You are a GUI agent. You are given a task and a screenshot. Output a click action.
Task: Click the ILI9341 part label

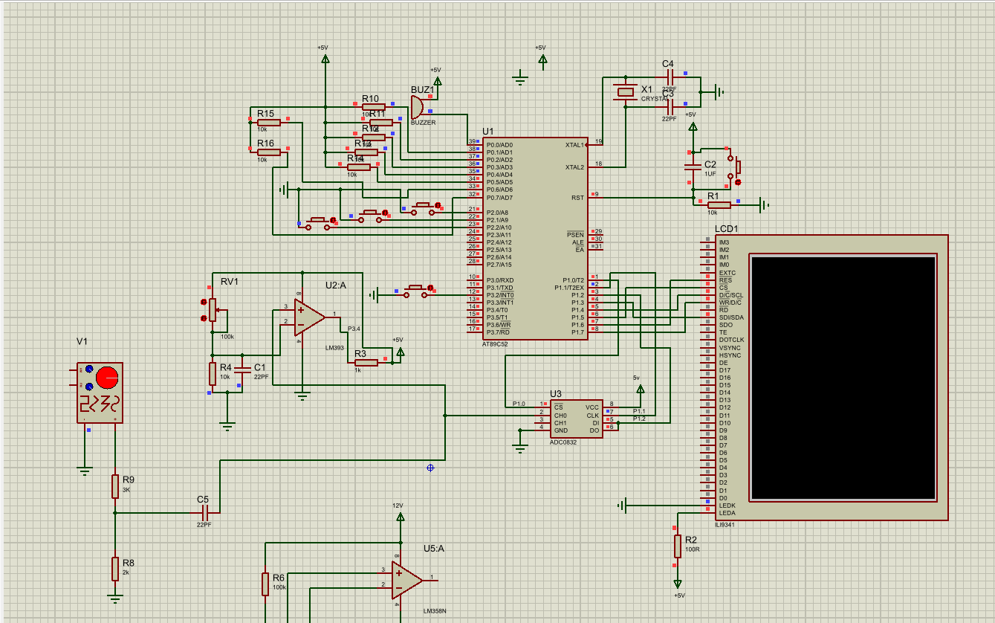tap(726, 524)
